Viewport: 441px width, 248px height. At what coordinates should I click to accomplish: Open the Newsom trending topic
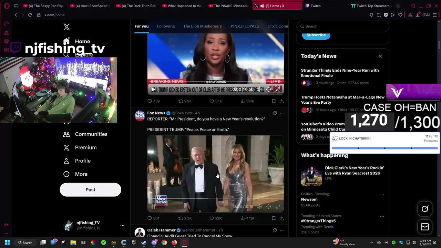click(x=309, y=199)
